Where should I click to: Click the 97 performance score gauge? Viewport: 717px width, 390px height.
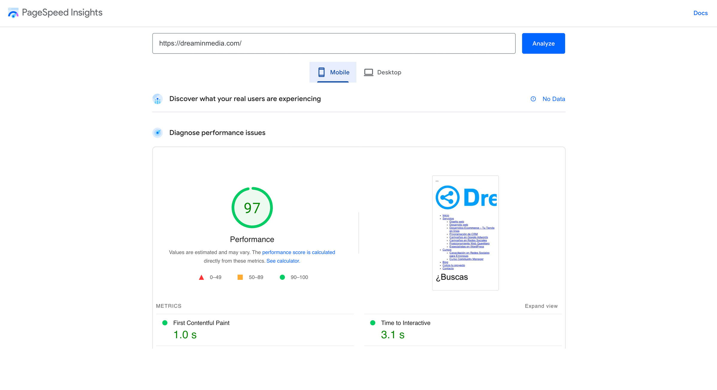click(252, 208)
